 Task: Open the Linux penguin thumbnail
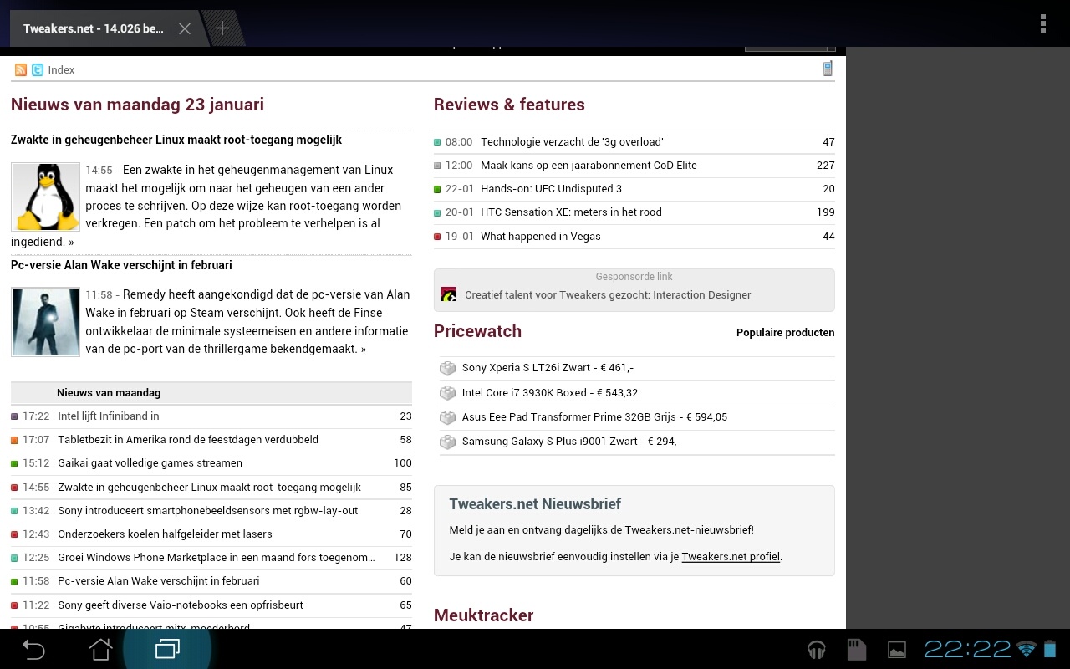pyautogui.click(x=45, y=197)
